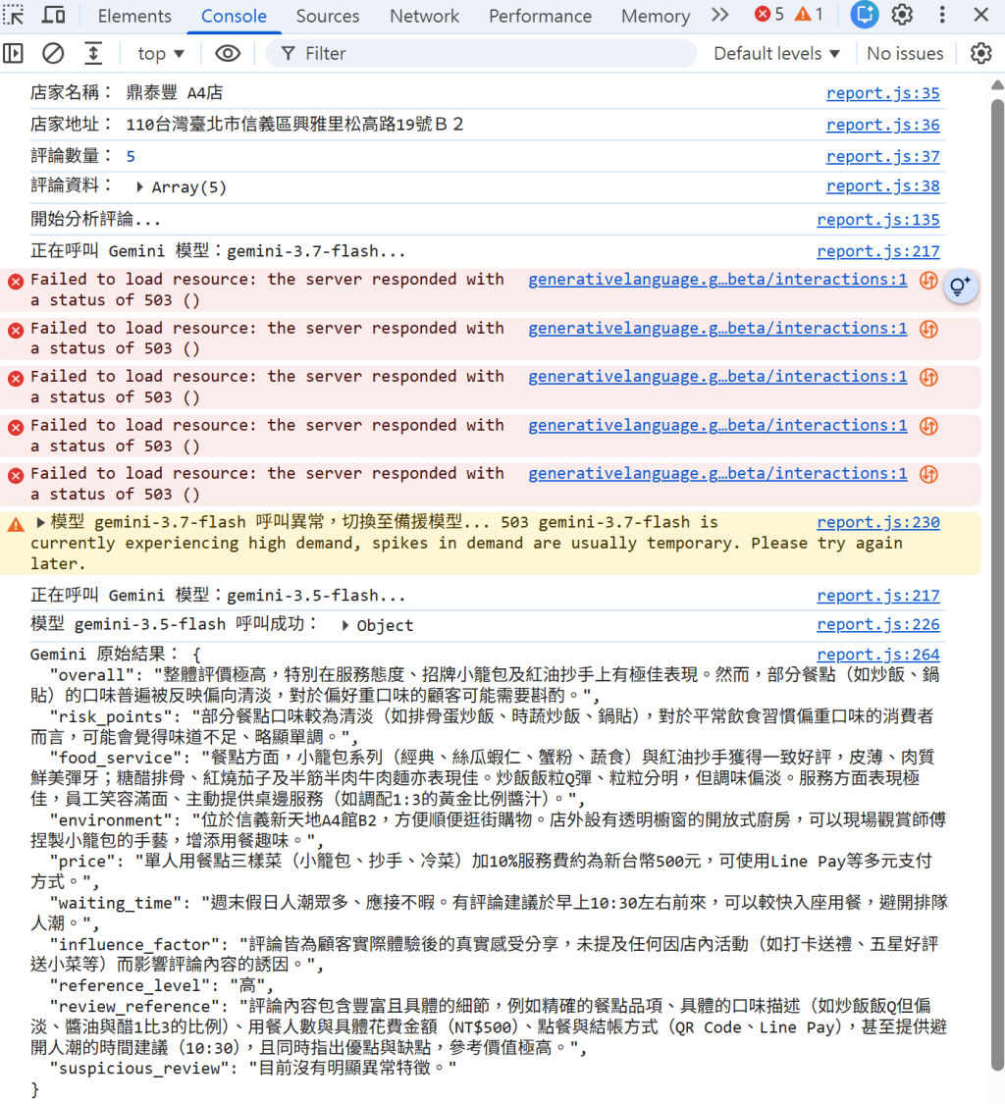Expand the Array(5) log entry

click(x=139, y=187)
